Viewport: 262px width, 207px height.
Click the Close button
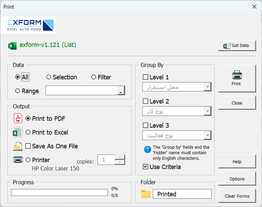click(237, 103)
